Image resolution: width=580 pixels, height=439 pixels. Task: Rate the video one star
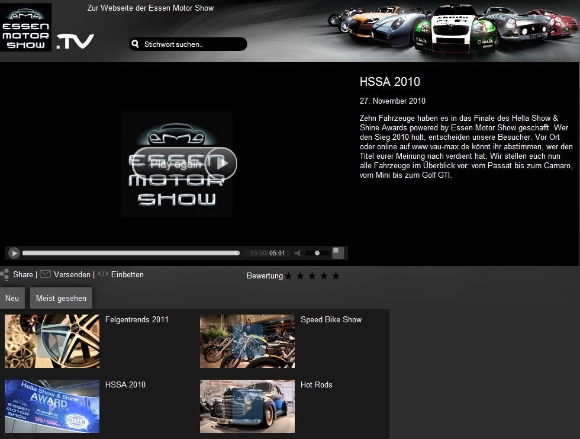tap(289, 276)
